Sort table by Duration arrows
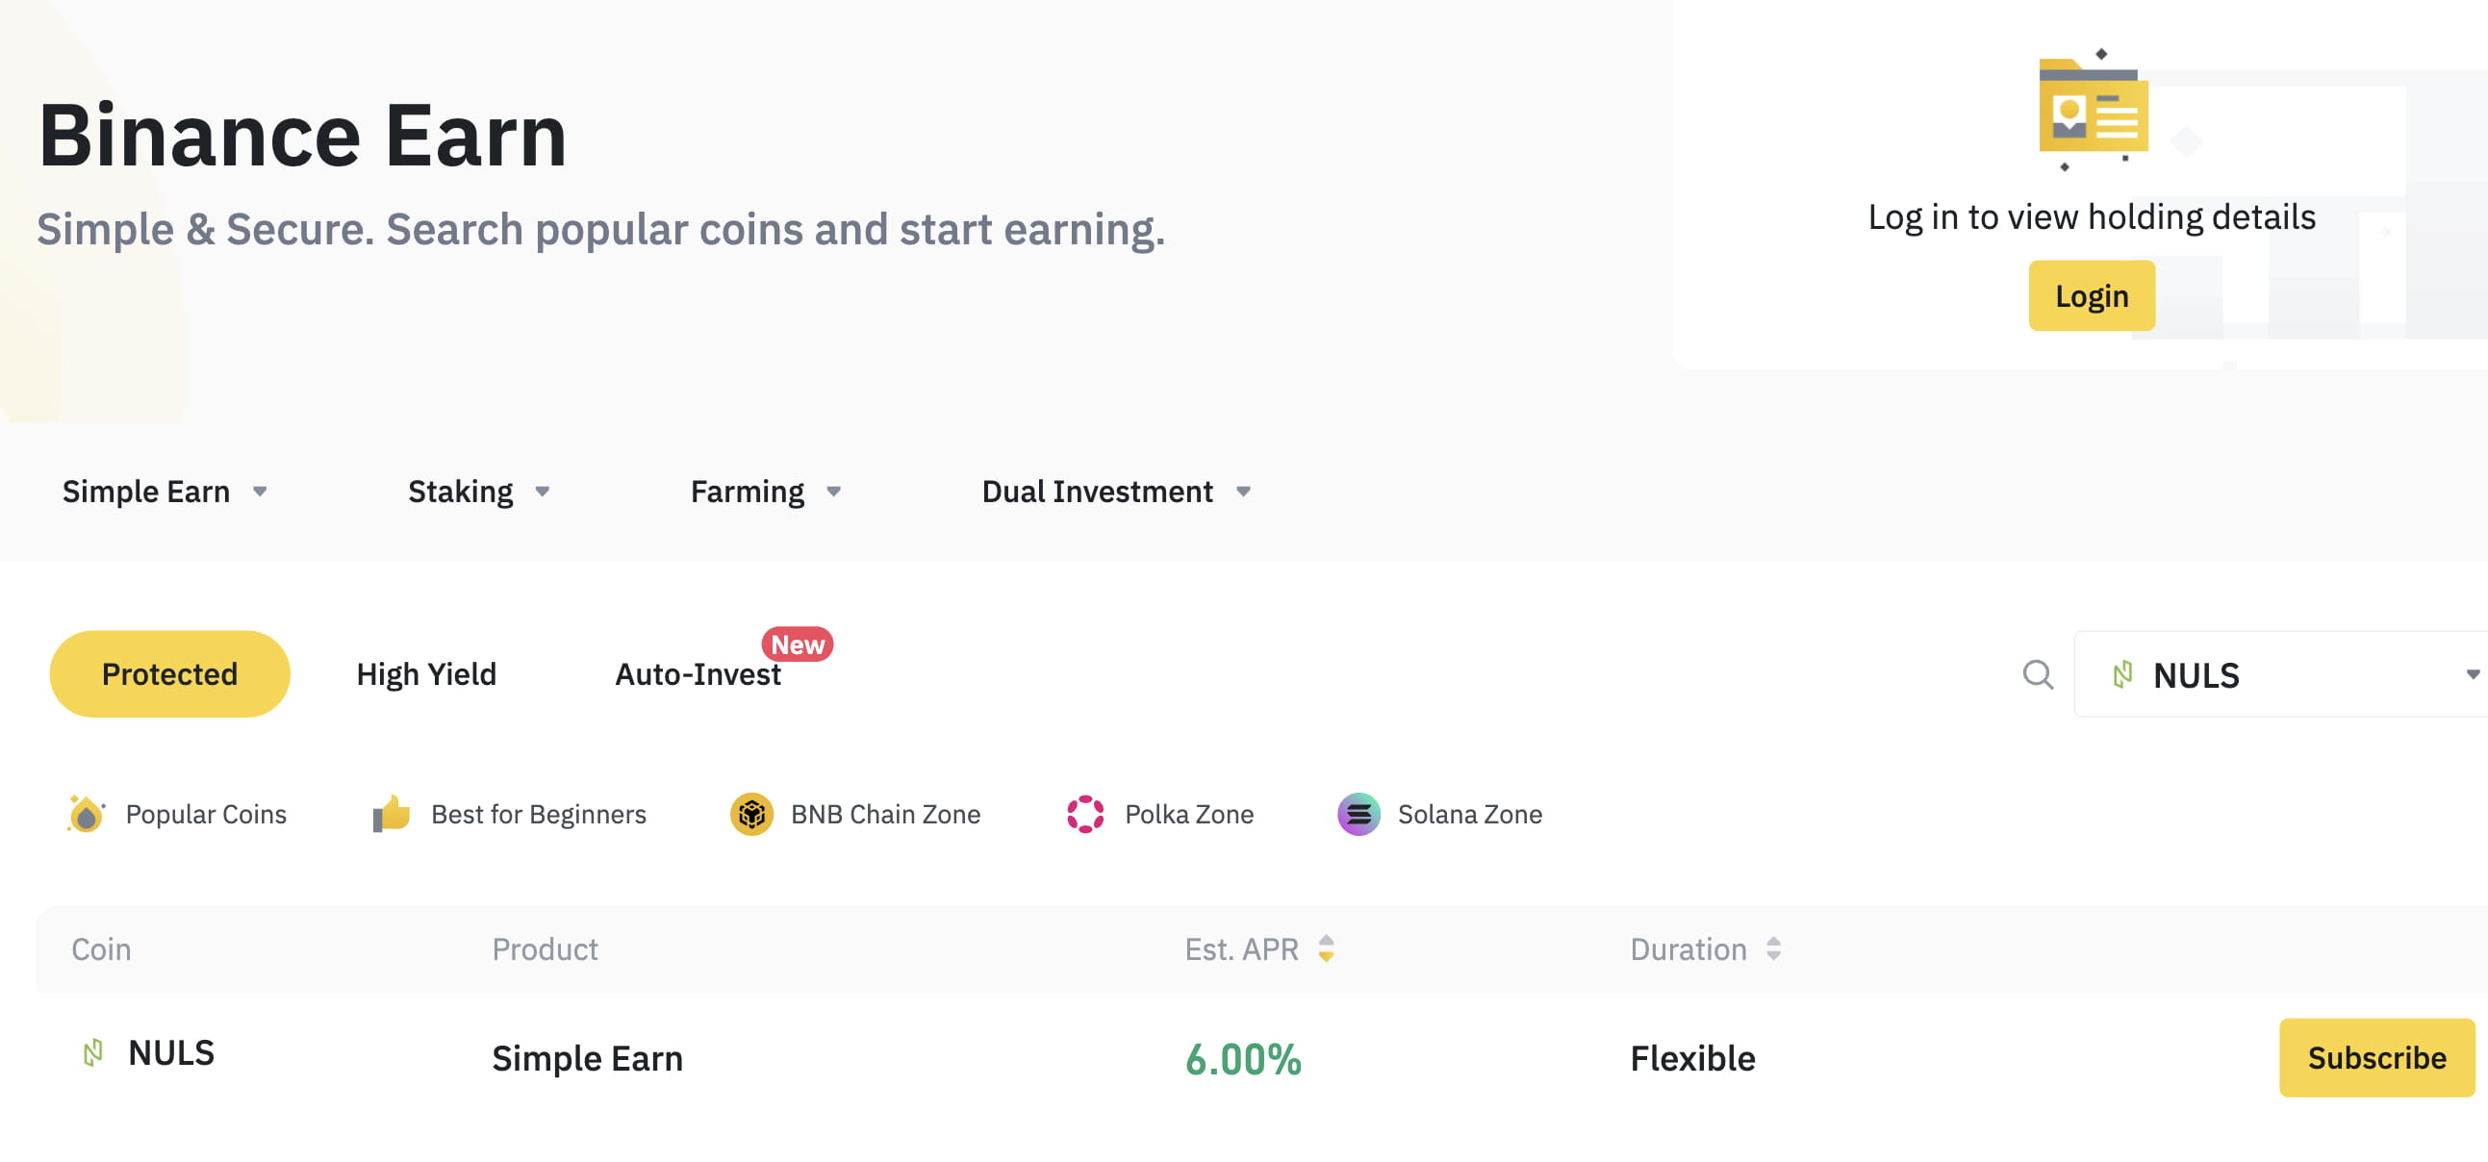This screenshot has width=2488, height=1162. click(x=1773, y=948)
